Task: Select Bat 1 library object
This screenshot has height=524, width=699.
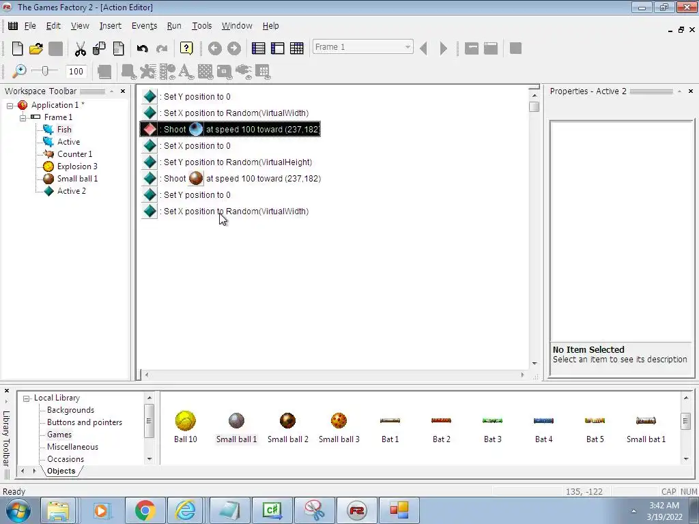Action: pyautogui.click(x=390, y=426)
